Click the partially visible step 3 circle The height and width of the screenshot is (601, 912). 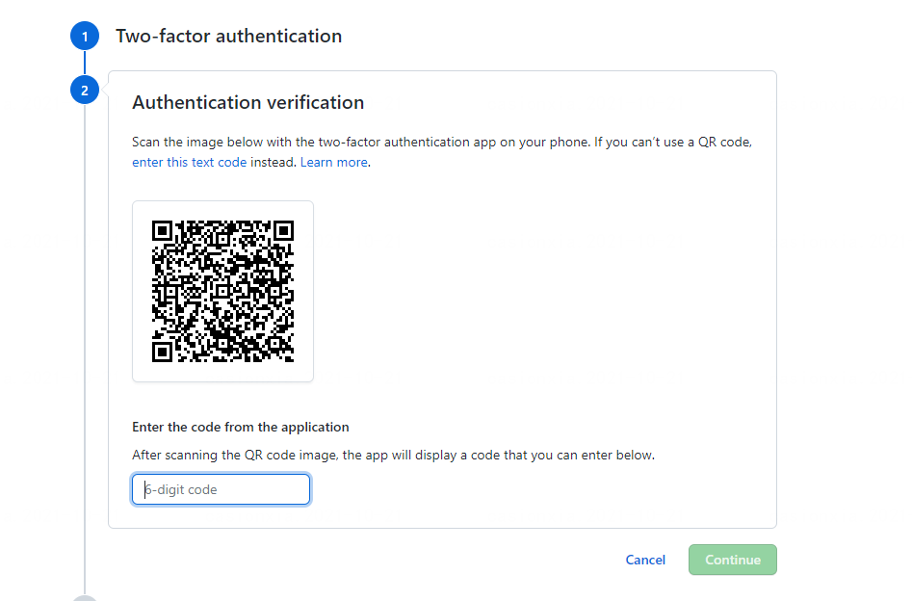coord(85,598)
